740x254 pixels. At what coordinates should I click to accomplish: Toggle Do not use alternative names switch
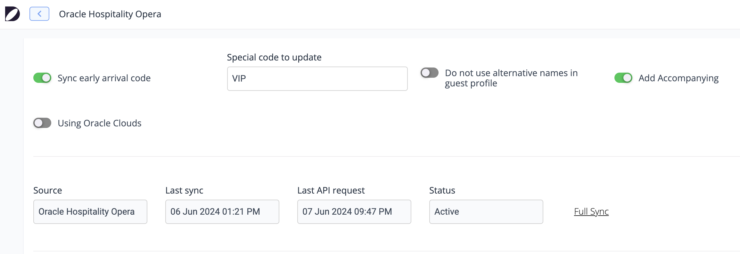click(x=430, y=73)
